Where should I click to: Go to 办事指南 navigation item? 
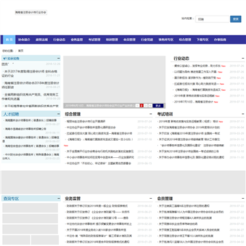click(x=220, y=40)
